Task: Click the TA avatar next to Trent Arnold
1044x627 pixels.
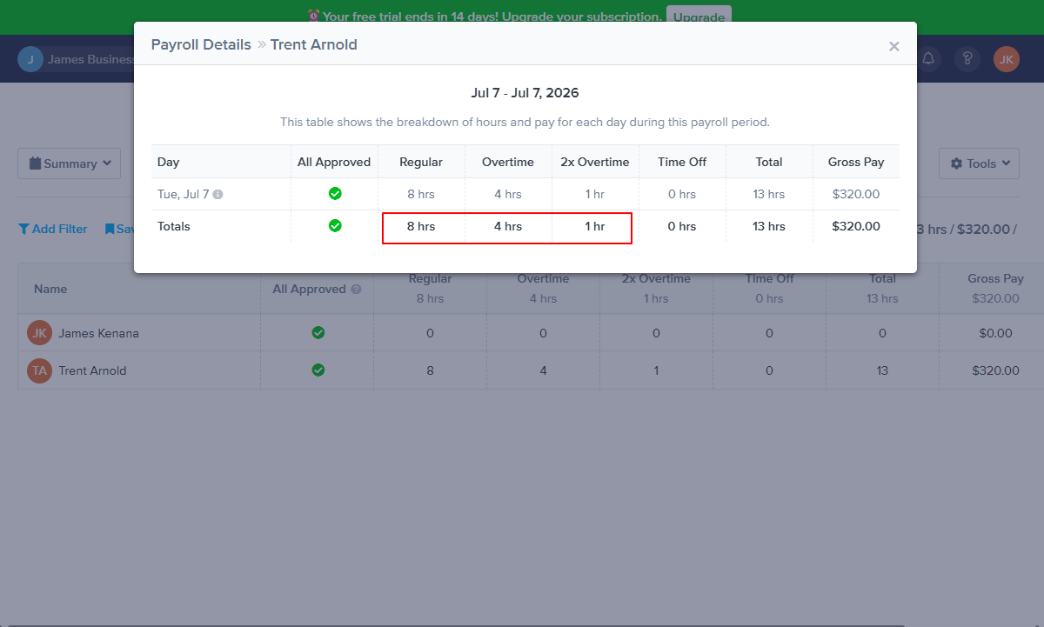Action: 39,370
